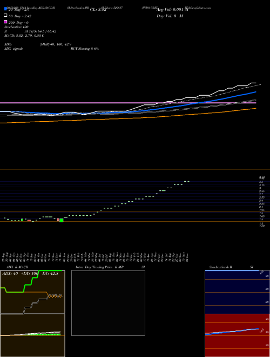Click the 'Day Vol: 0 M' text
The height and width of the screenshot is (357, 270).
[170, 16]
